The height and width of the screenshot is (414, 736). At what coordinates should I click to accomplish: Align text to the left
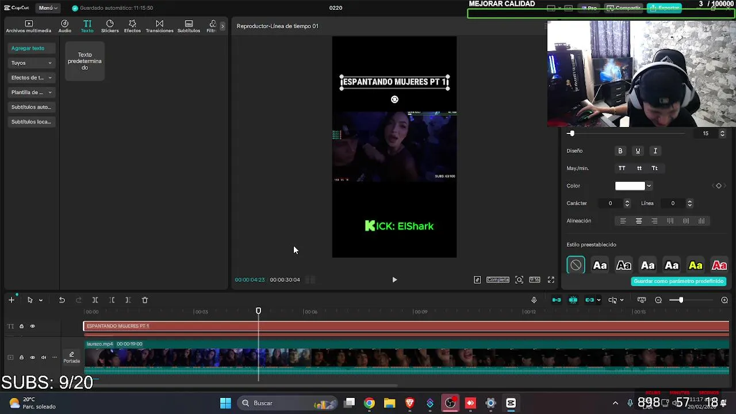[623, 221]
